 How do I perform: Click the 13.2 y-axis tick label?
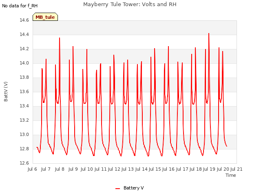pyautogui.click(x=24, y=120)
